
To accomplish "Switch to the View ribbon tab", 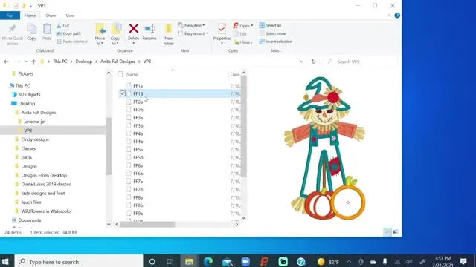I will (x=70, y=16).
